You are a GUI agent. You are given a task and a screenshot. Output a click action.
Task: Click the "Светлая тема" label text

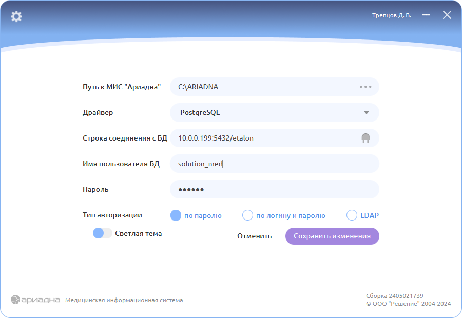[139, 233]
